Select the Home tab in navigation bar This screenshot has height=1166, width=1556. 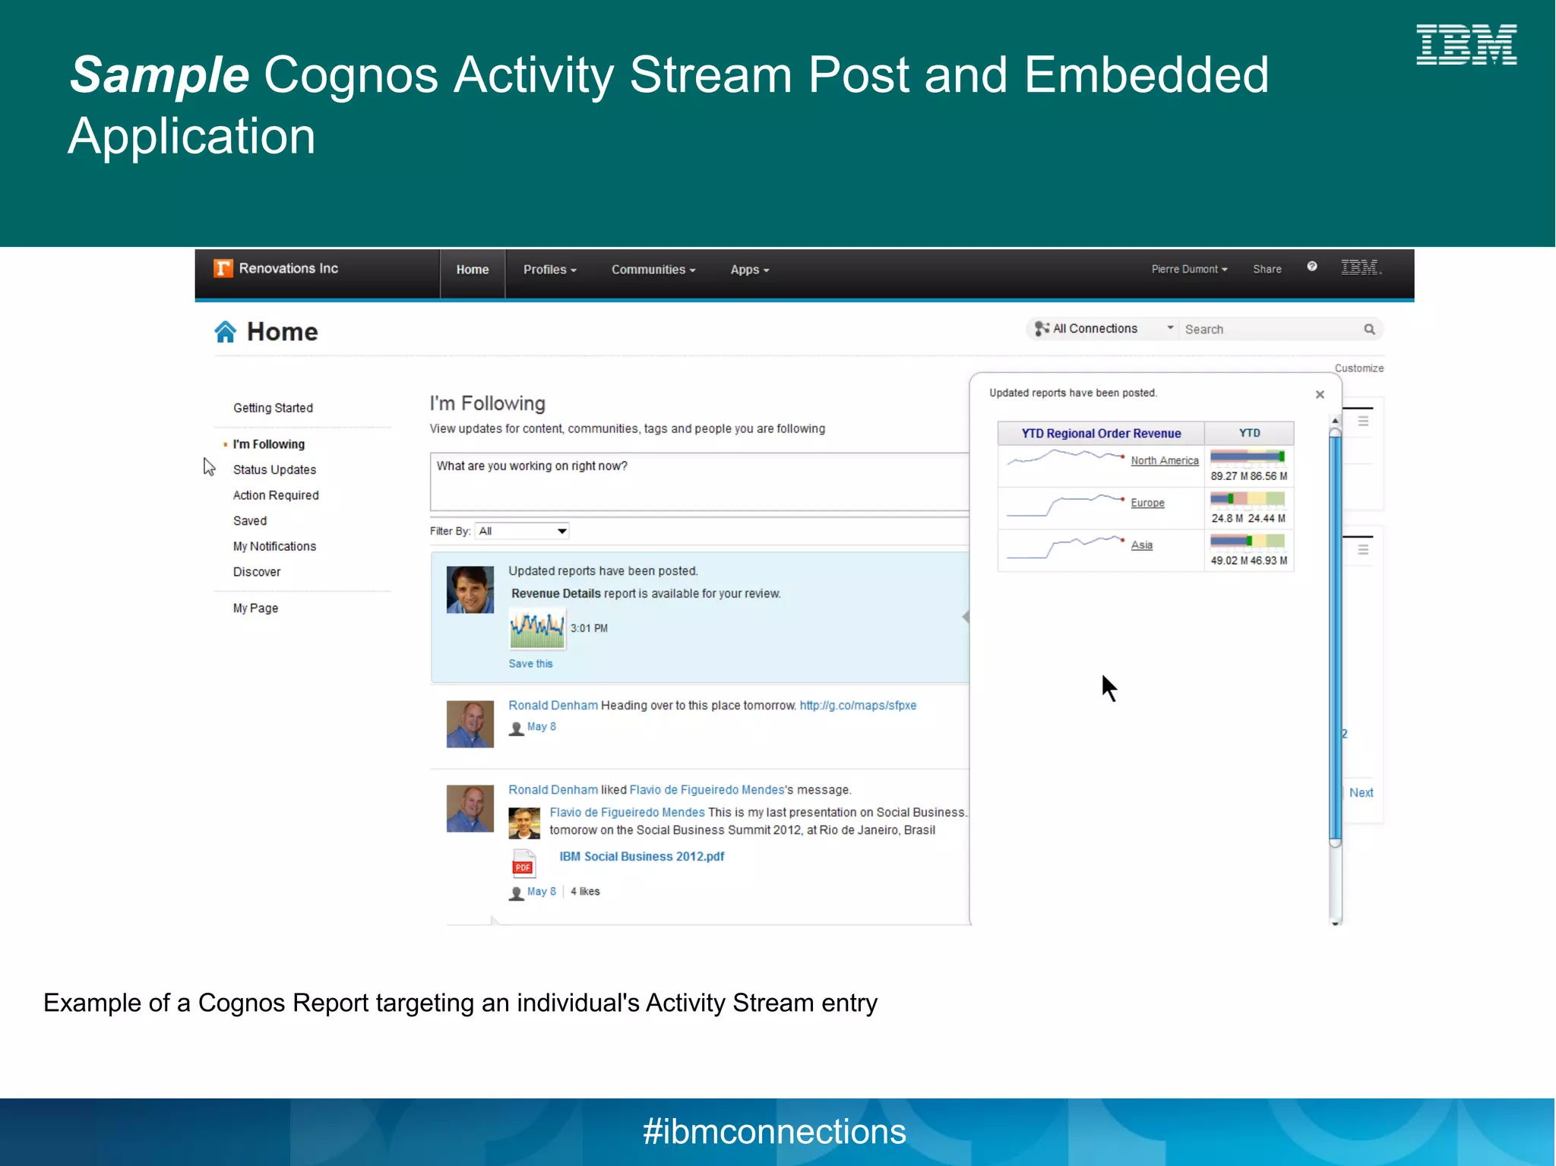pos(473,270)
